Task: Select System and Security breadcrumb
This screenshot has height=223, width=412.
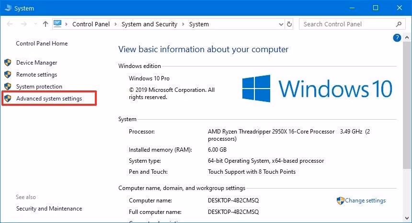Action: click(149, 24)
